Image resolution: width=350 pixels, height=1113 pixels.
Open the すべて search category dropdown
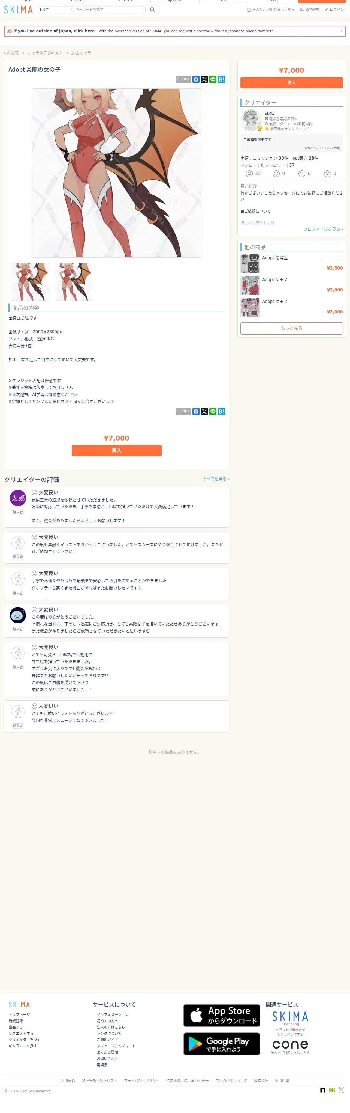pos(55,10)
